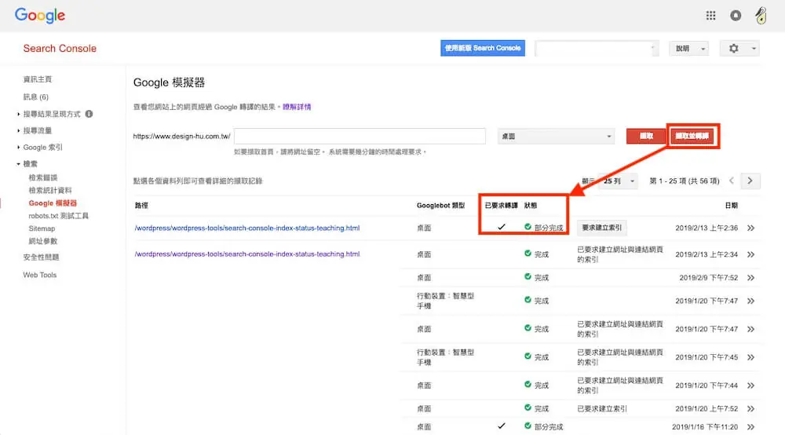The image size is (785, 435).
Task: Open 檢索統計資料 in the sidebar
Action: coord(50,190)
